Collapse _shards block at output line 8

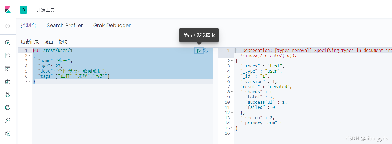coord(232,92)
